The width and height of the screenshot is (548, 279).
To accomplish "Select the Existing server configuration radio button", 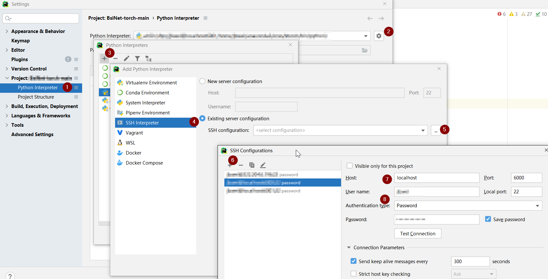I will 202,118.
